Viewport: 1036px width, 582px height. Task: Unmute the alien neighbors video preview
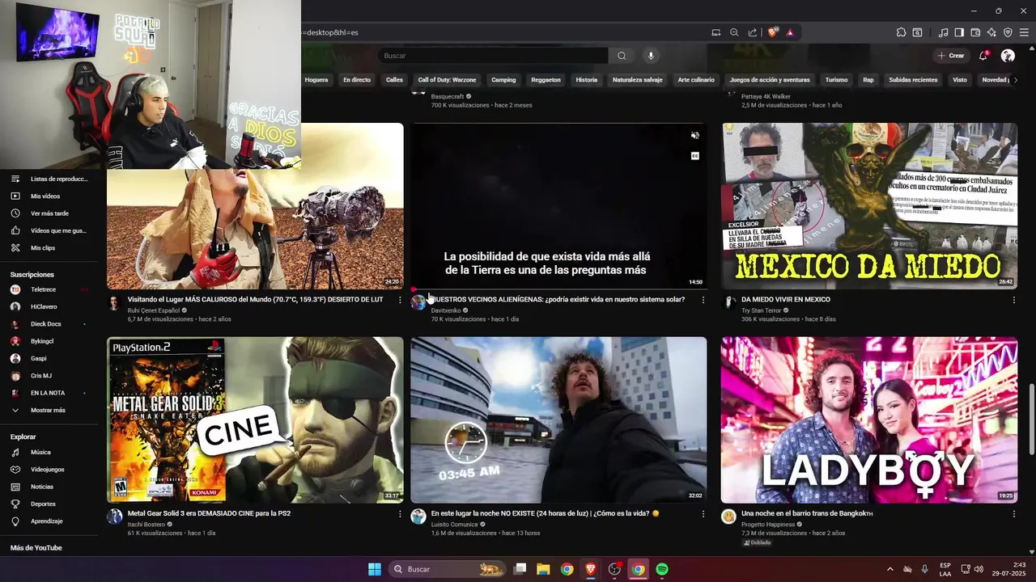click(x=694, y=135)
